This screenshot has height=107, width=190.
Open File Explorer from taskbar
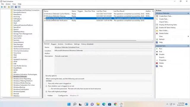coord(98,104)
